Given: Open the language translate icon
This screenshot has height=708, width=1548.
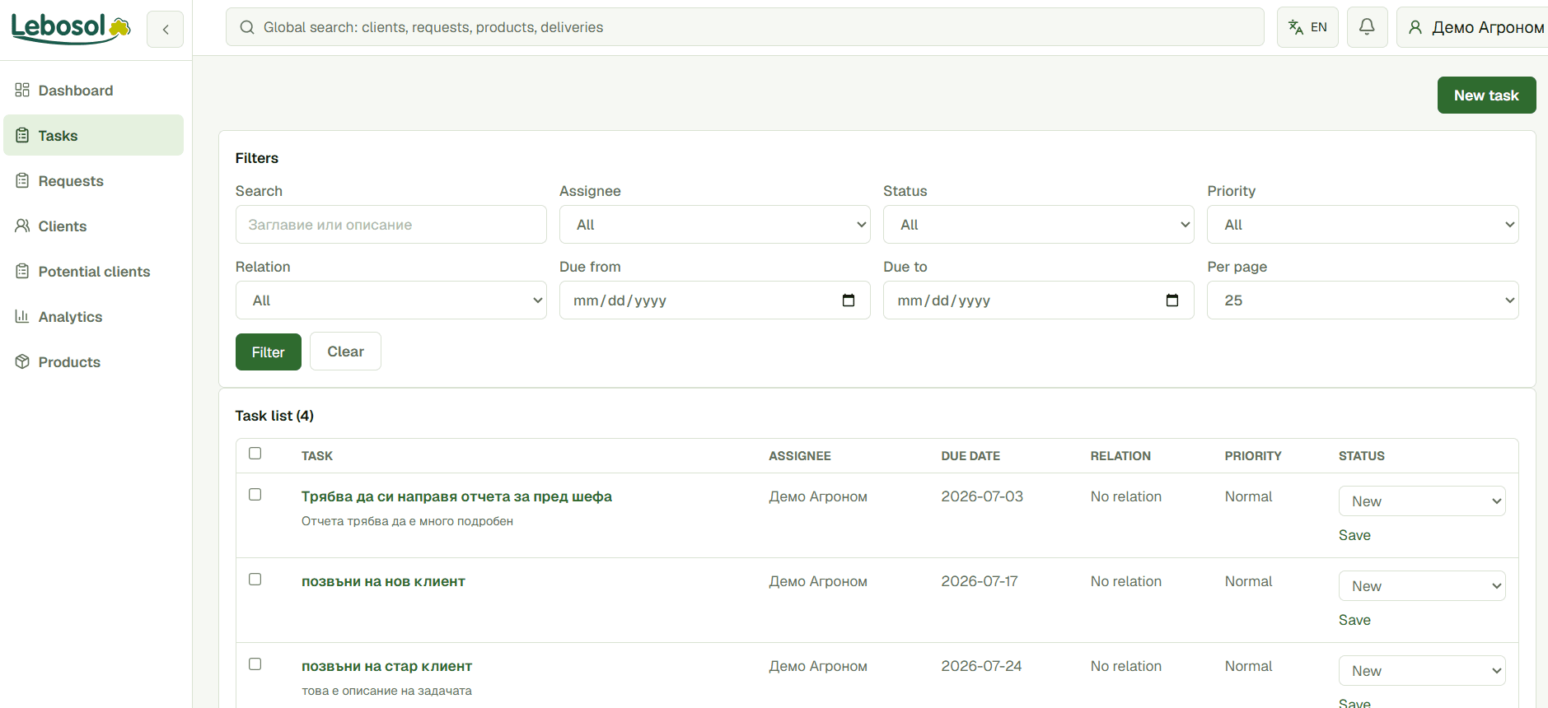Looking at the screenshot, I should tap(1296, 27).
